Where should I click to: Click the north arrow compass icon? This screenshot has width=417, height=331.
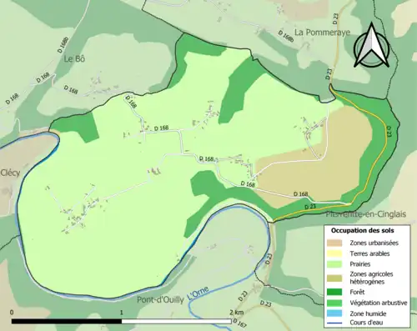pos(371,46)
